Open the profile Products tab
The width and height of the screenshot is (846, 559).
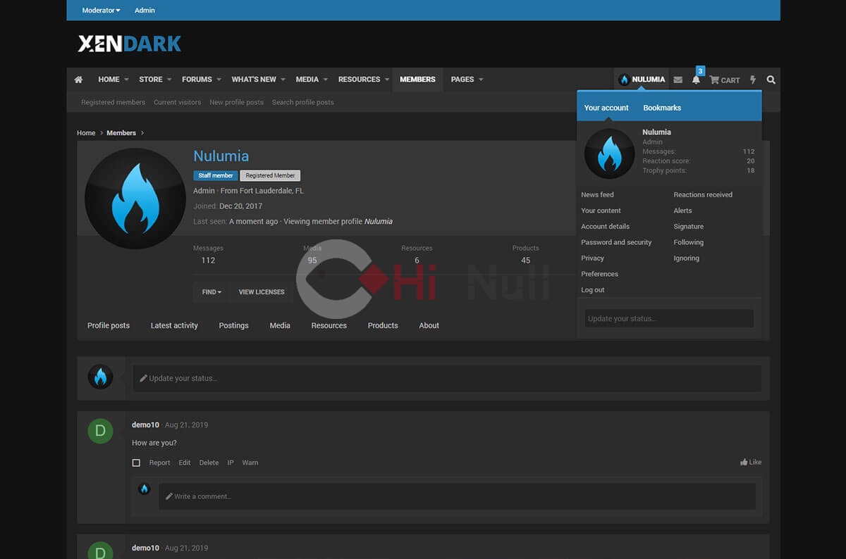coord(383,326)
